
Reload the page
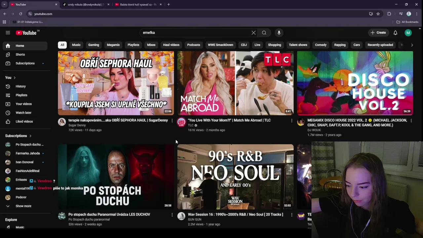pos(20,14)
